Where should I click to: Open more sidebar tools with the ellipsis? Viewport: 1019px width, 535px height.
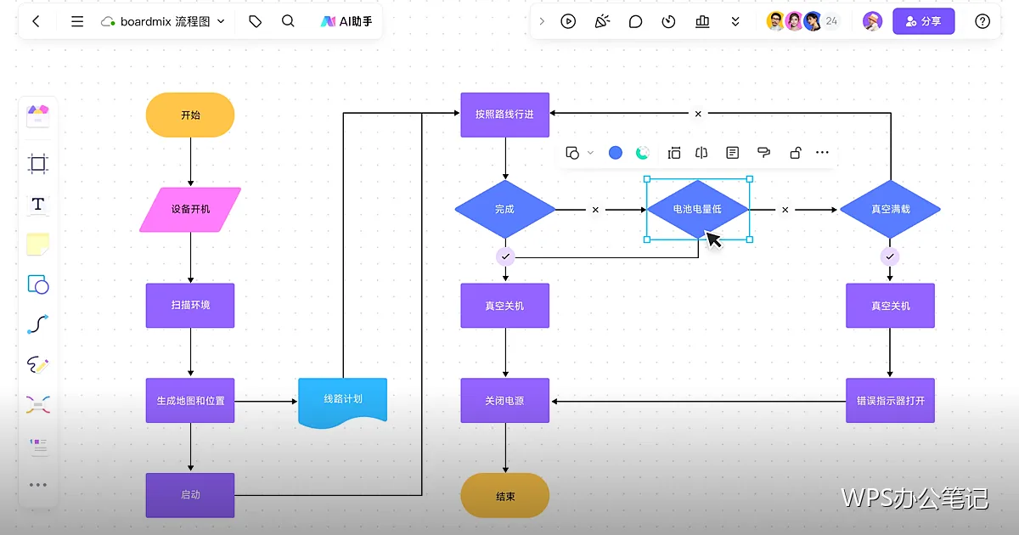click(x=38, y=485)
